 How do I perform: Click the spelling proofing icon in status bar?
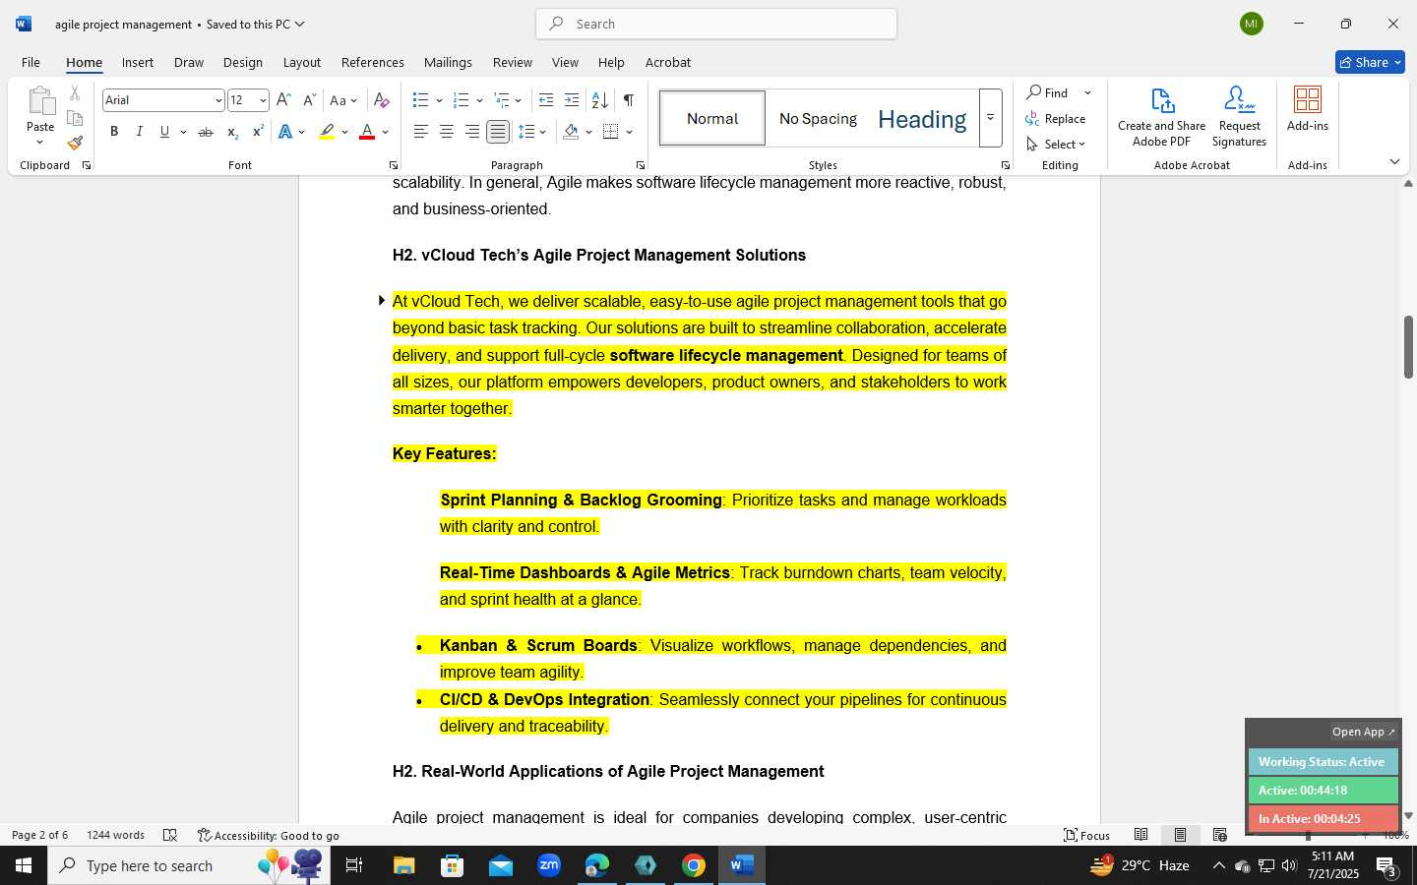[170, 835]
